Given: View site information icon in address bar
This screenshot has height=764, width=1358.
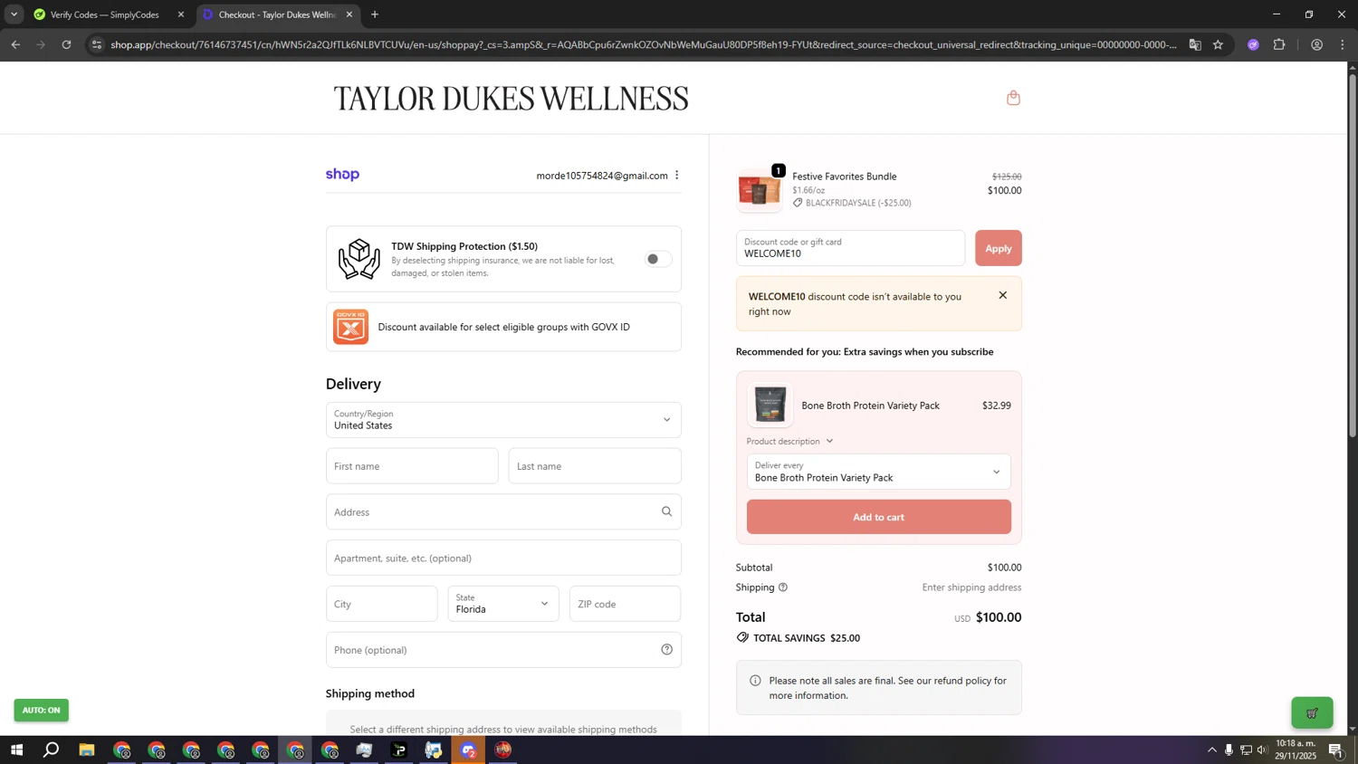Looking at the screenshot, I should click(97, 44).
